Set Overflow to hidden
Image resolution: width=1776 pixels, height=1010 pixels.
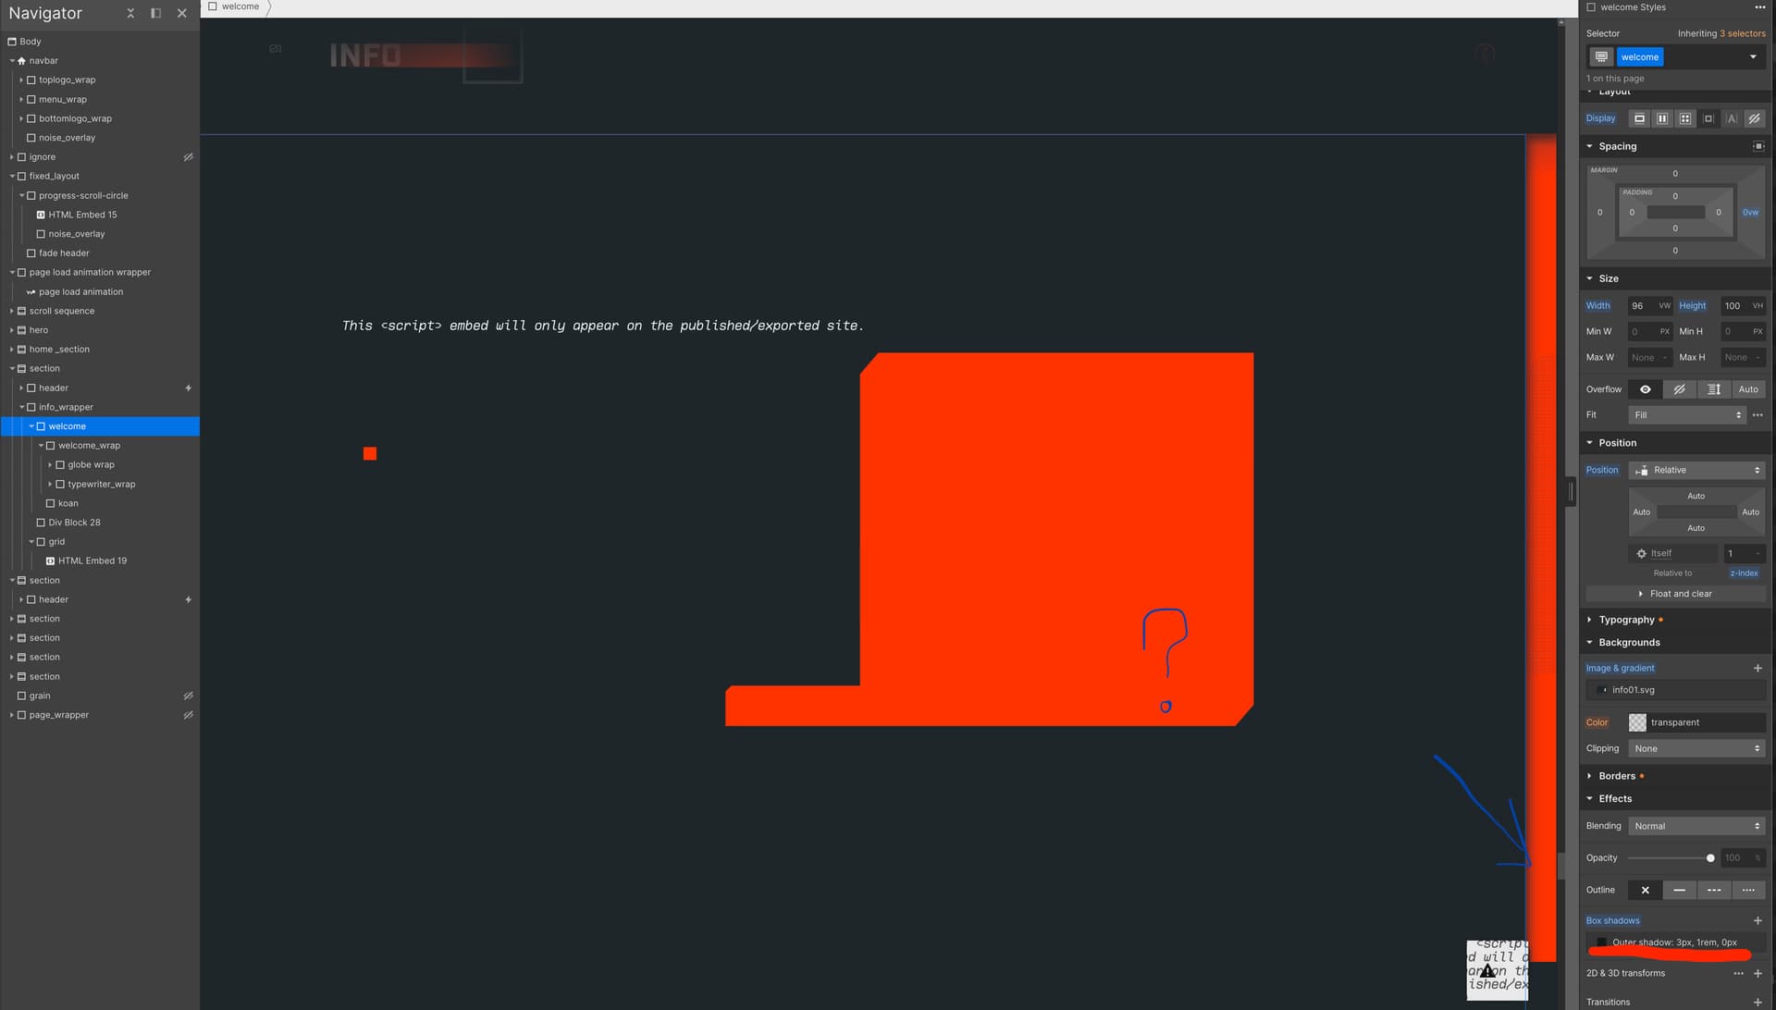coord(1680,389)
